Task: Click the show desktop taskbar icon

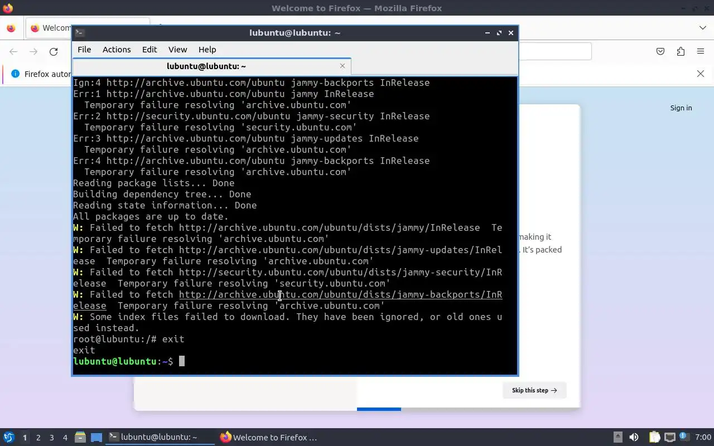Action: [x=97, y=438]
